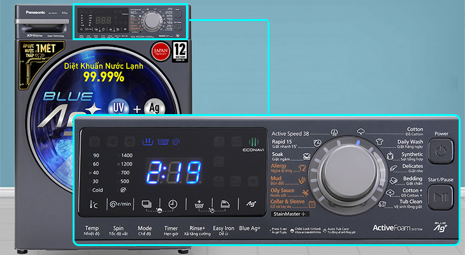
Task: Tap the Easy Iron icon
Action: click(x=225, y=204)
